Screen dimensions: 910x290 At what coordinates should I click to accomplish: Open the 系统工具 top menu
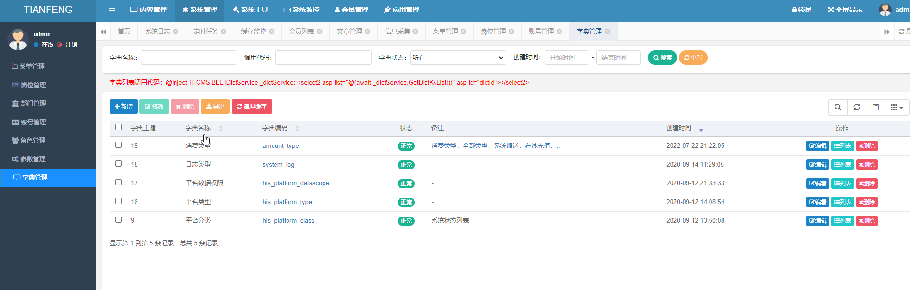tap(250, 10)
